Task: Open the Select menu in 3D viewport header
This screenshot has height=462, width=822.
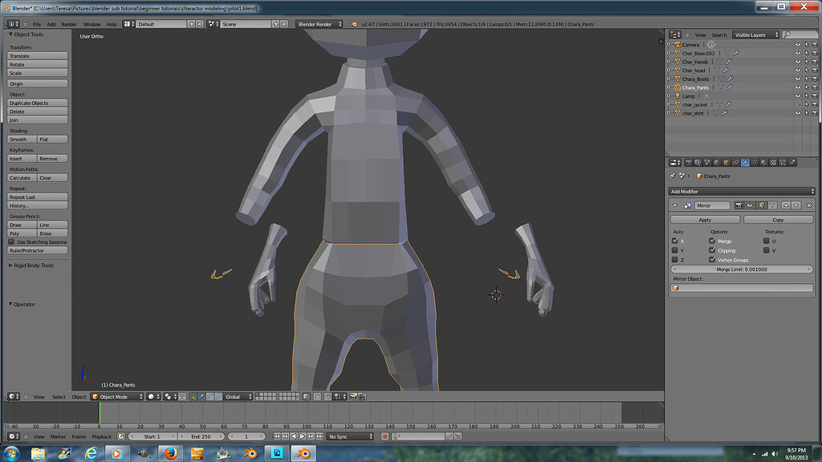Action: click(59, 396)
